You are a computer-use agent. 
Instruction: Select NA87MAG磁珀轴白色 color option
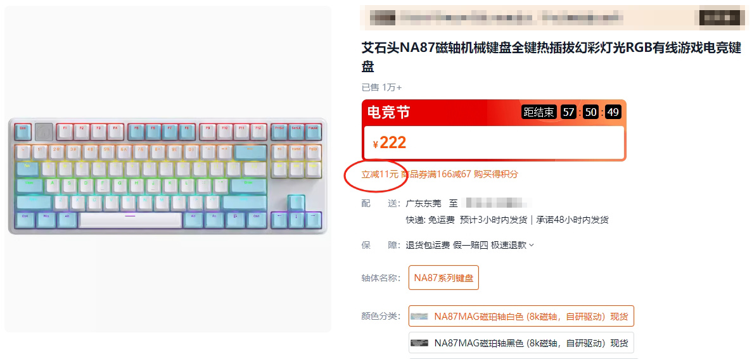521,317
